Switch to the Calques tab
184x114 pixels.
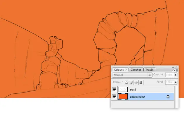tap(120, 70)
